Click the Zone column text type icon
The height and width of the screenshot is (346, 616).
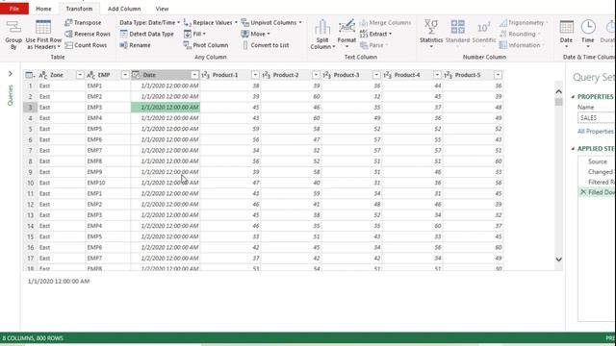pyautogui.click(x=43, y=75)
